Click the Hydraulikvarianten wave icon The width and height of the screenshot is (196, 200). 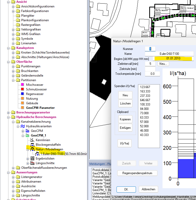pos(23,126)
